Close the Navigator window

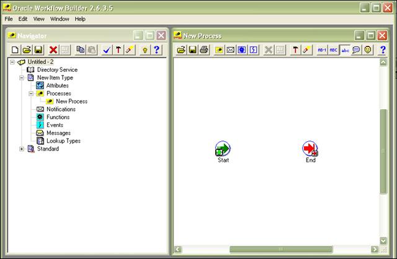pos(161,36)
